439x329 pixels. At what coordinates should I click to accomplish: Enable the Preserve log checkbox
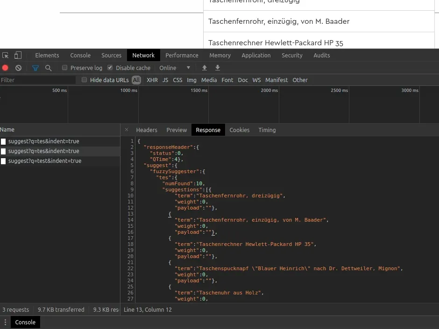(64, 68)
